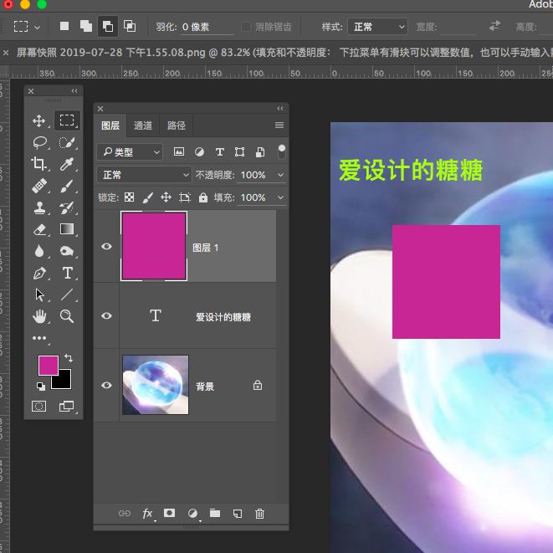This screenshot has width=553, height=553.
Task: Select the Zoom tool
Action: [67, 316]
